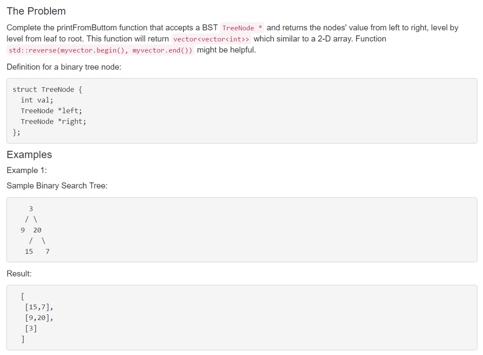Click the struct TreeNode line in code block

point(48,90)
